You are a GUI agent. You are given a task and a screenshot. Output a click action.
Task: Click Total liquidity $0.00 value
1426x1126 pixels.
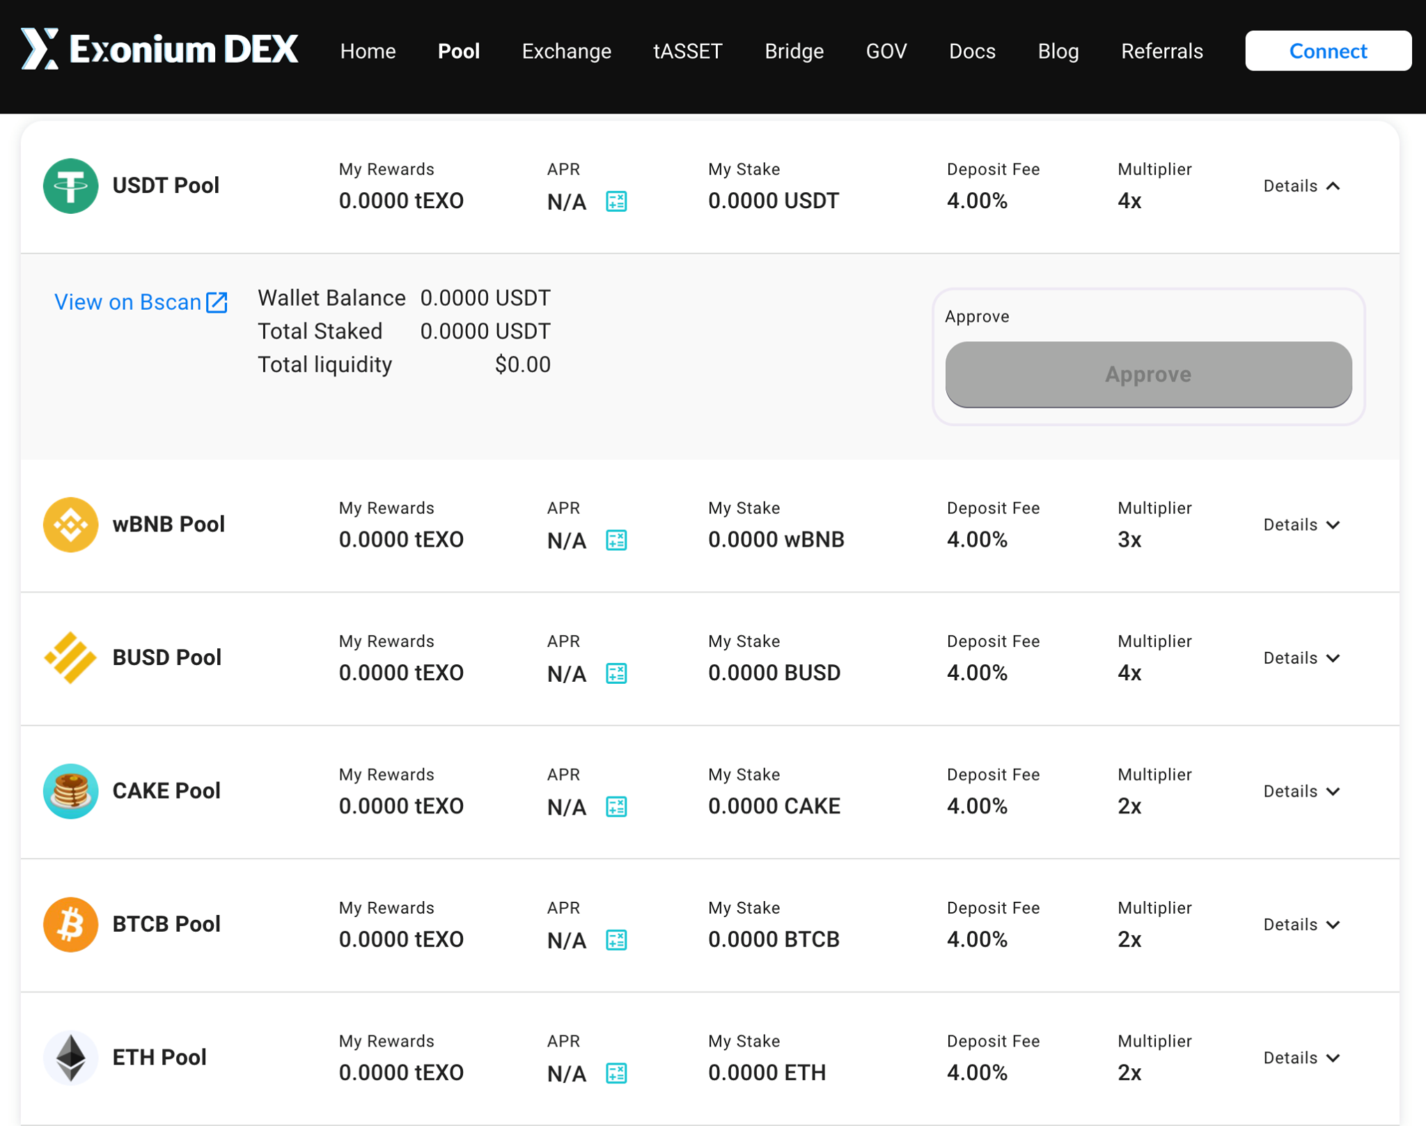pyautogui.click(x=523, y=364)
